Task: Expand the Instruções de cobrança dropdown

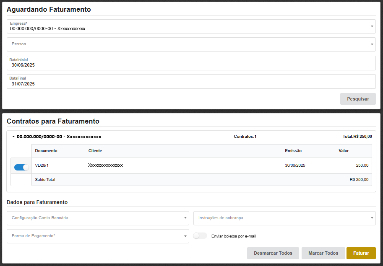Action: click(x=284, y=218)
